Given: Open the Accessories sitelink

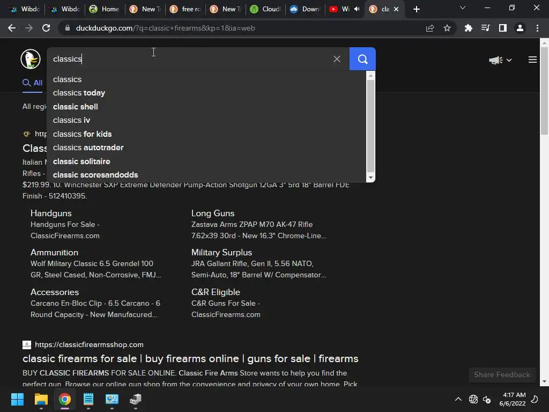Looking at the screenshot, I should pyautogui.click(x=55, y=292).
